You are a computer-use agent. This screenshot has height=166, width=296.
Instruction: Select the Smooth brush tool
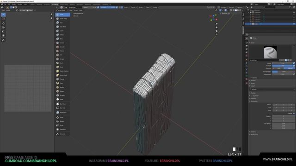[x=63, y=47]
